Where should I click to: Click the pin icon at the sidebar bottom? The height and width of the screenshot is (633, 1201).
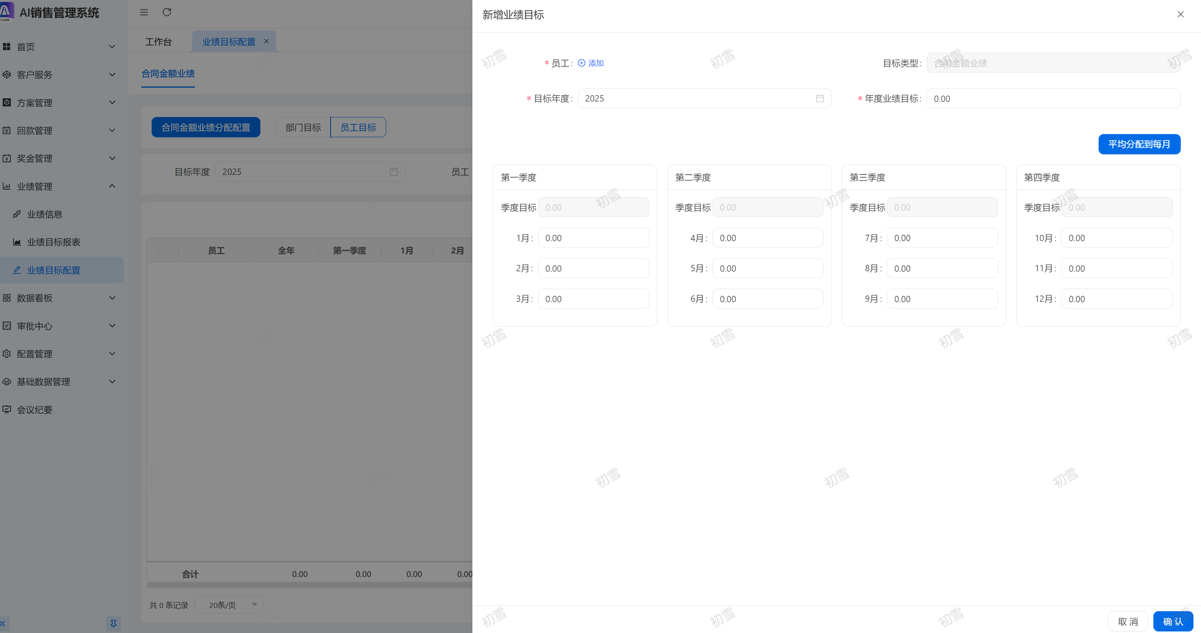click(113, 623)
